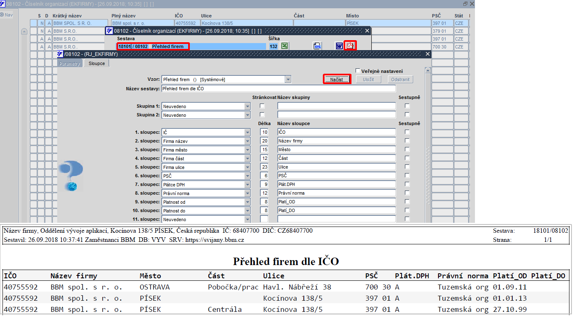Image resolution: width=574 pixels, height=316 pixels.
Task: Click Havl. Nábřeží 38 in the report
Action: click(297, 287)
